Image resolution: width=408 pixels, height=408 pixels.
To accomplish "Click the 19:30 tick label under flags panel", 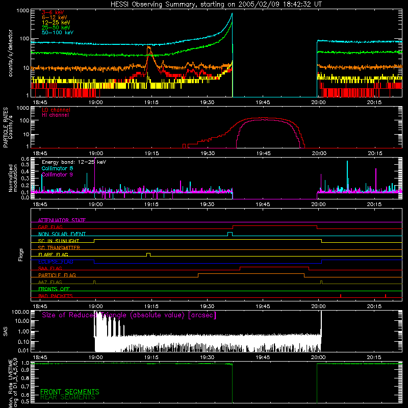I will click(x=207, y=307).
